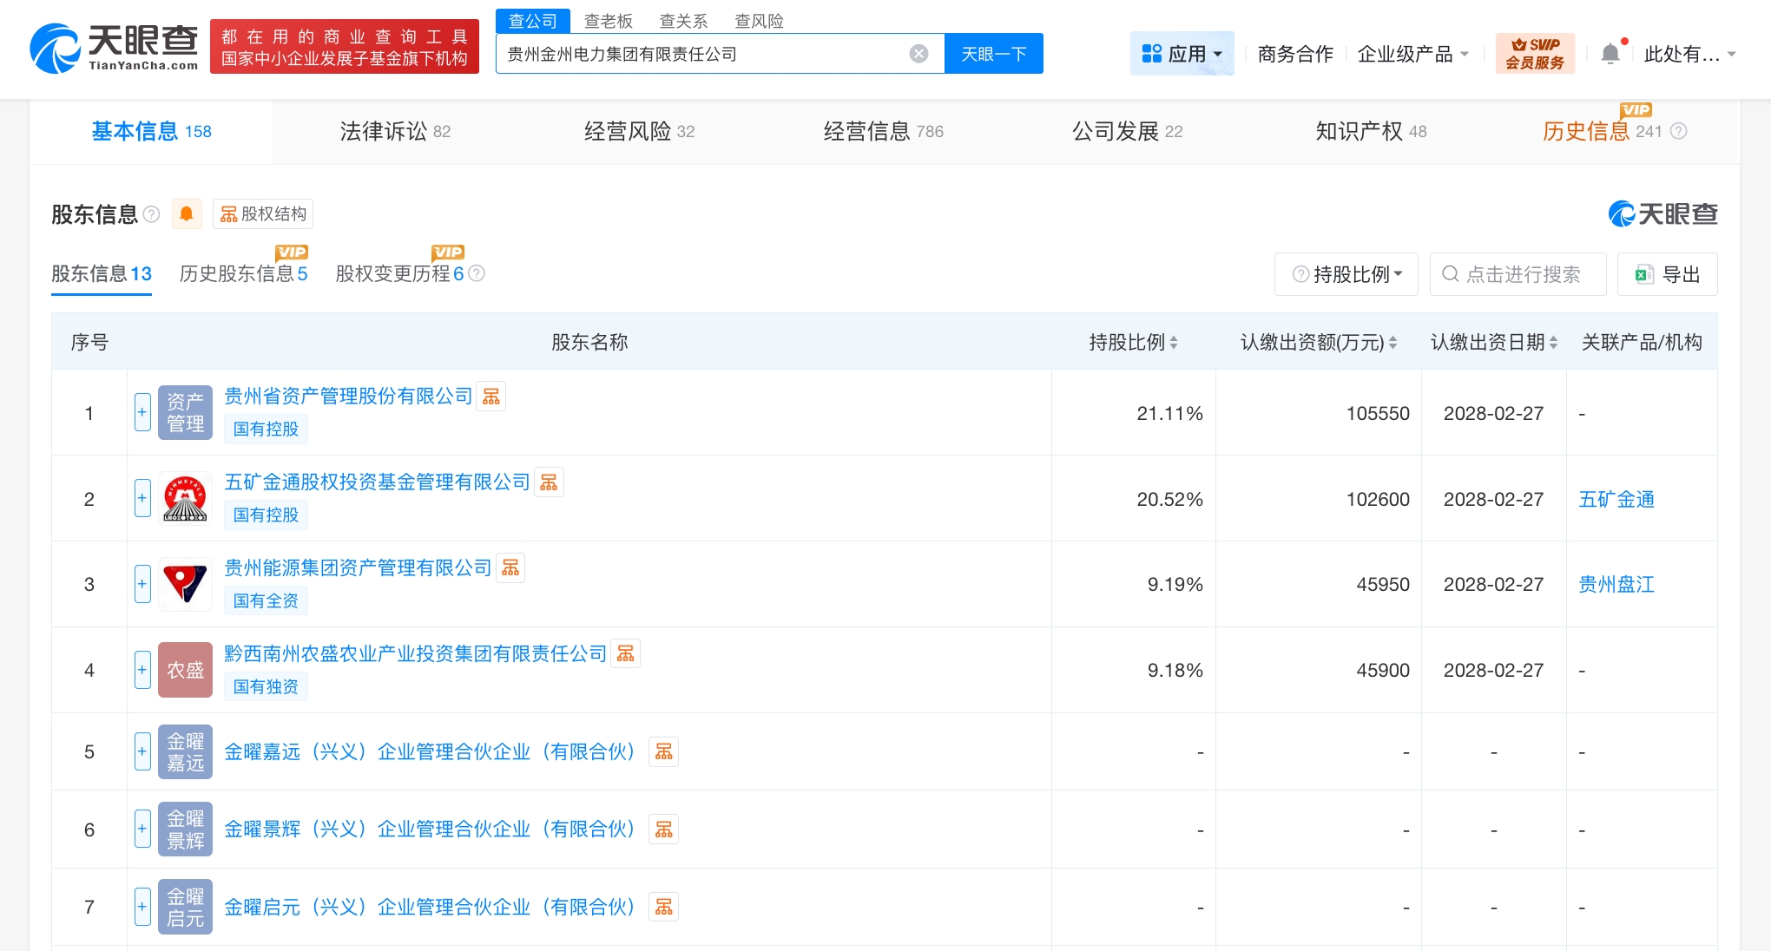
Task: Click the help icon next to 股东信息 heading
Action: tap(151, 213)
